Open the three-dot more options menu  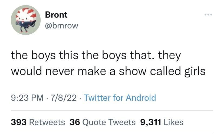coord(208,14)
